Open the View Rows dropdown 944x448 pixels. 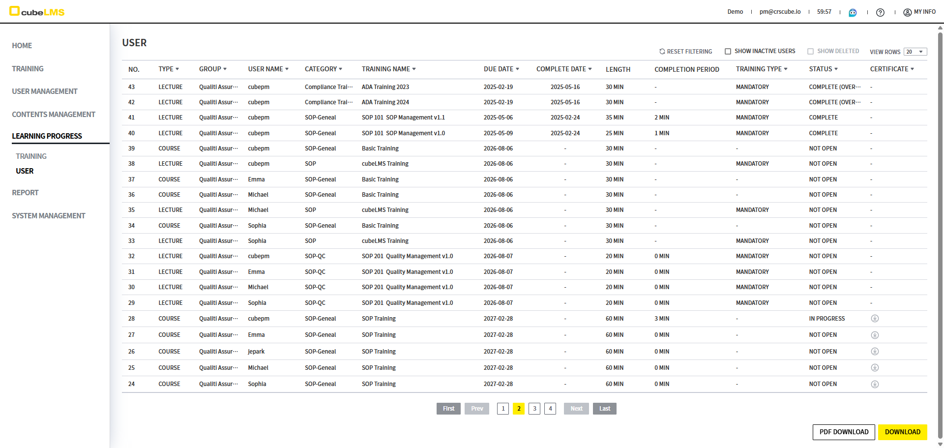(x=915, y=52)
